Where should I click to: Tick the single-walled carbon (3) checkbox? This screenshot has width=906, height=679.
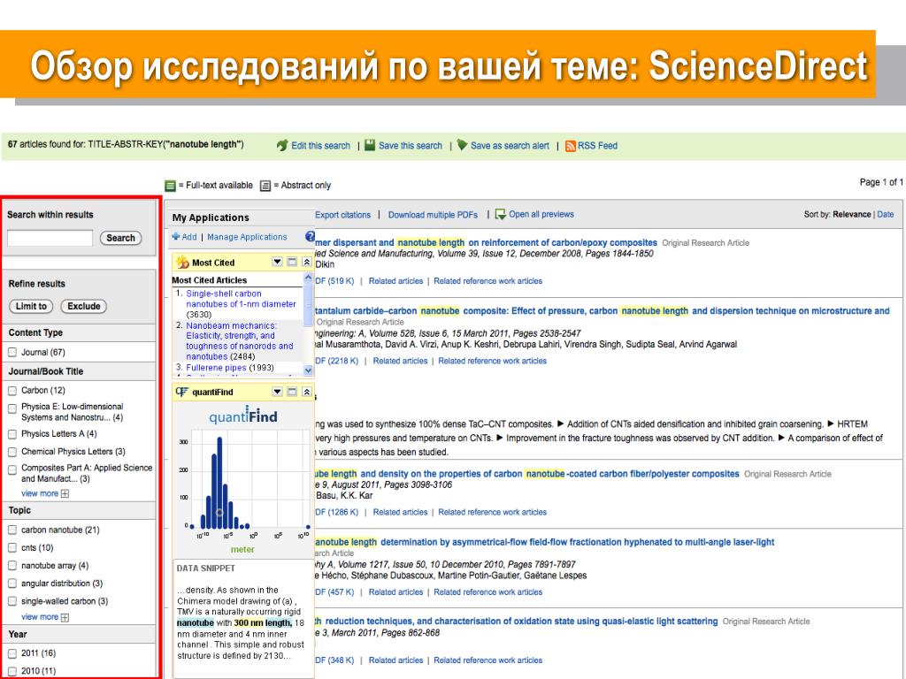click(12, 601)
